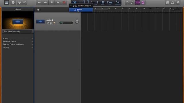Click the horizontal zoom slider in ruler
184x103 pixels.
(x=177, y=10)
